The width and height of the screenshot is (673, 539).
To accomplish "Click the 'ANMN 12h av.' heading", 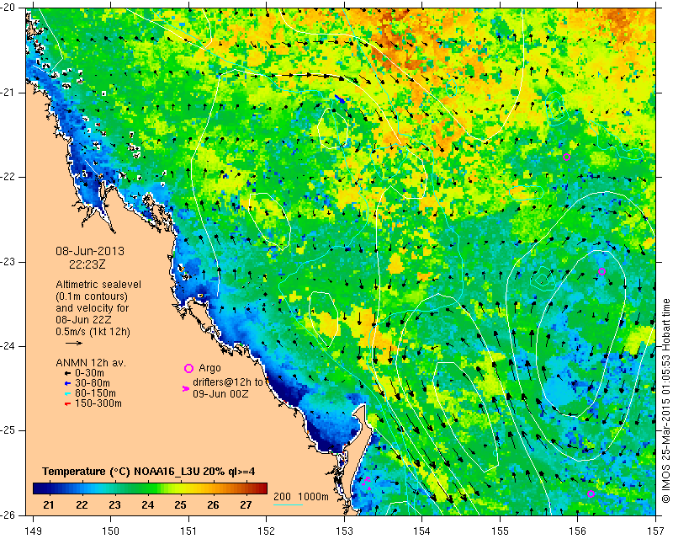I will click(x=91, y=363).
